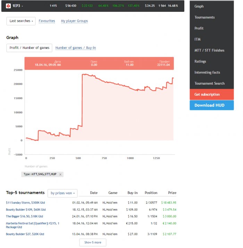Click the $56 430 value in header bar
The height and width of the screenshot is (248, 243).
tap(71, 6)
